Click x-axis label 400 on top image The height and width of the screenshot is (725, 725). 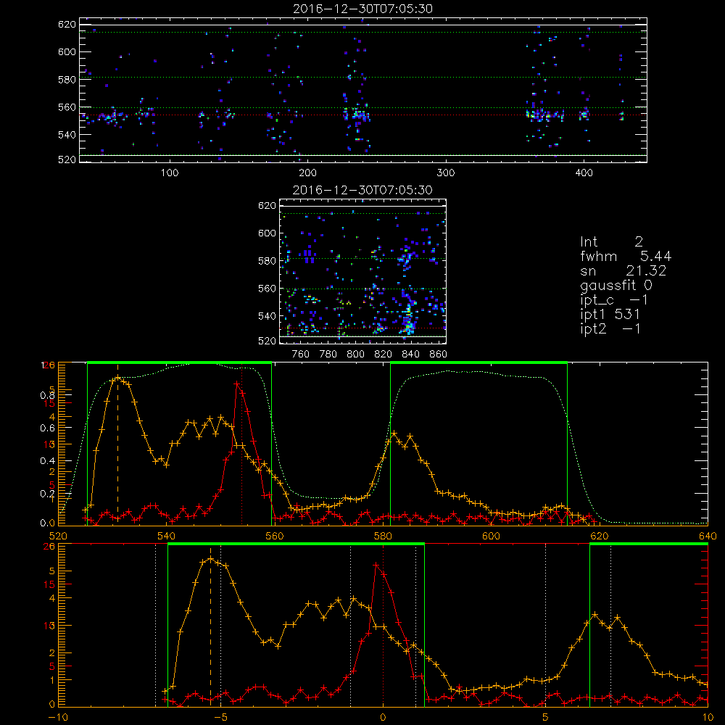584,173
